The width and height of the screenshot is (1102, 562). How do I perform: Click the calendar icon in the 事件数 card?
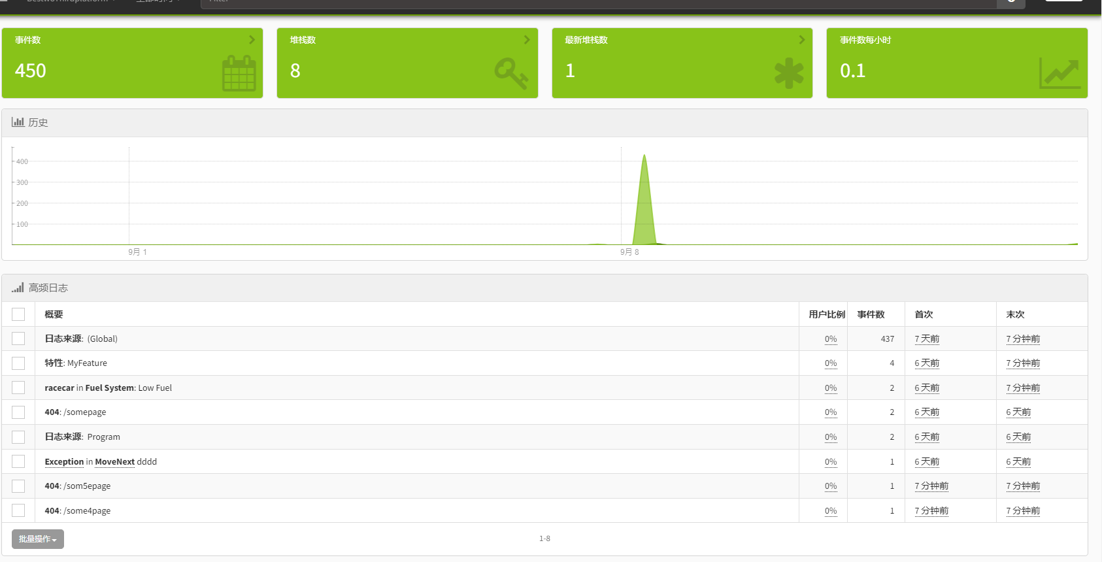pyautogui.click(x=239, y=73)
